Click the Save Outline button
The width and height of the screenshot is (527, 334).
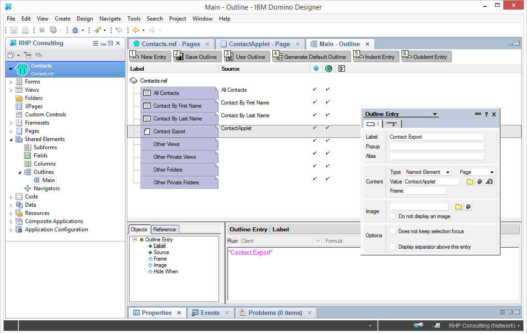(196, 57)
